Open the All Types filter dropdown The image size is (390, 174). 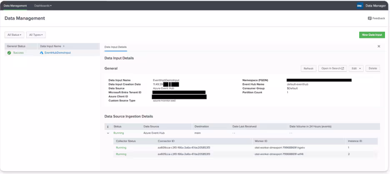pyautogui.click(x=36, y=35)
